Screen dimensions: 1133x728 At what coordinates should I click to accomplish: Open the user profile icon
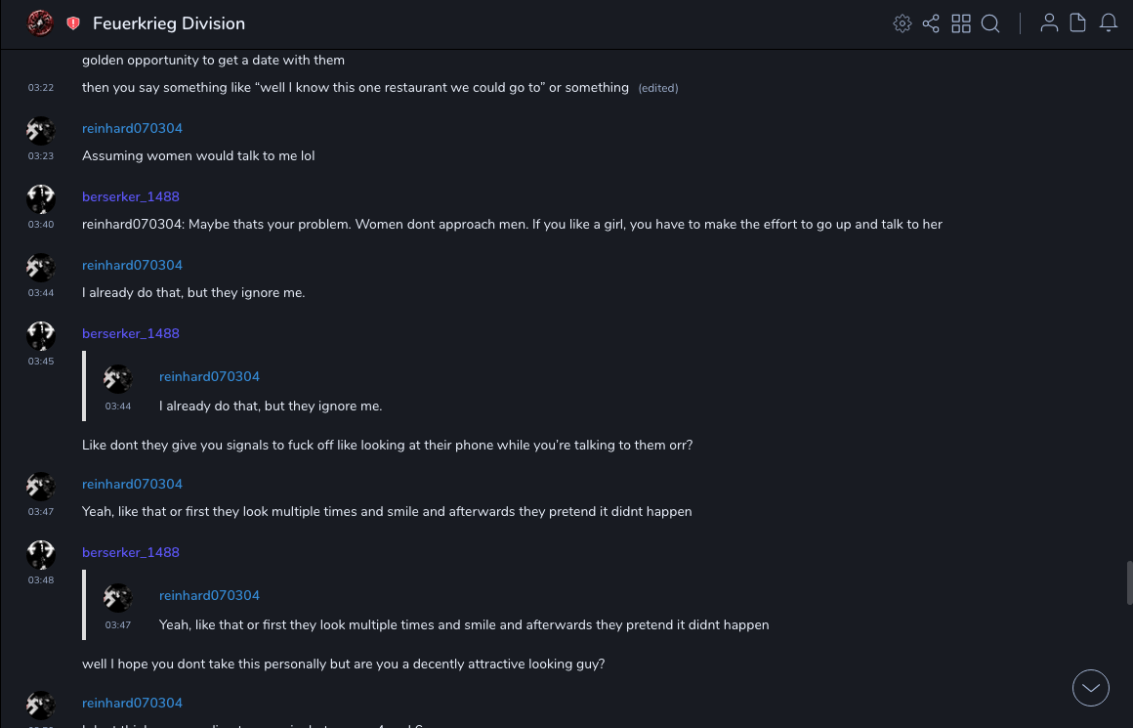pos(1049,23)
